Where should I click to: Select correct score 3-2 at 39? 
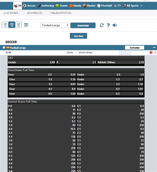42,144
